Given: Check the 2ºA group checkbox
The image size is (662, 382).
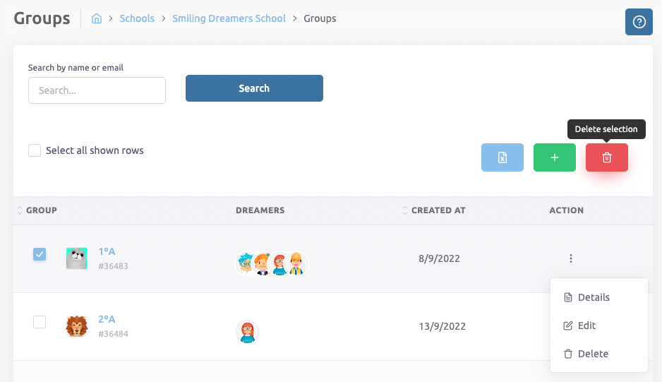Looking at the screenshot, I should (40, 322).
